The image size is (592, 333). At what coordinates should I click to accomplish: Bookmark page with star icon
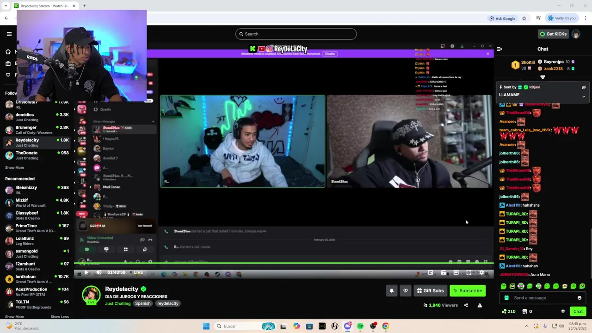524,18
